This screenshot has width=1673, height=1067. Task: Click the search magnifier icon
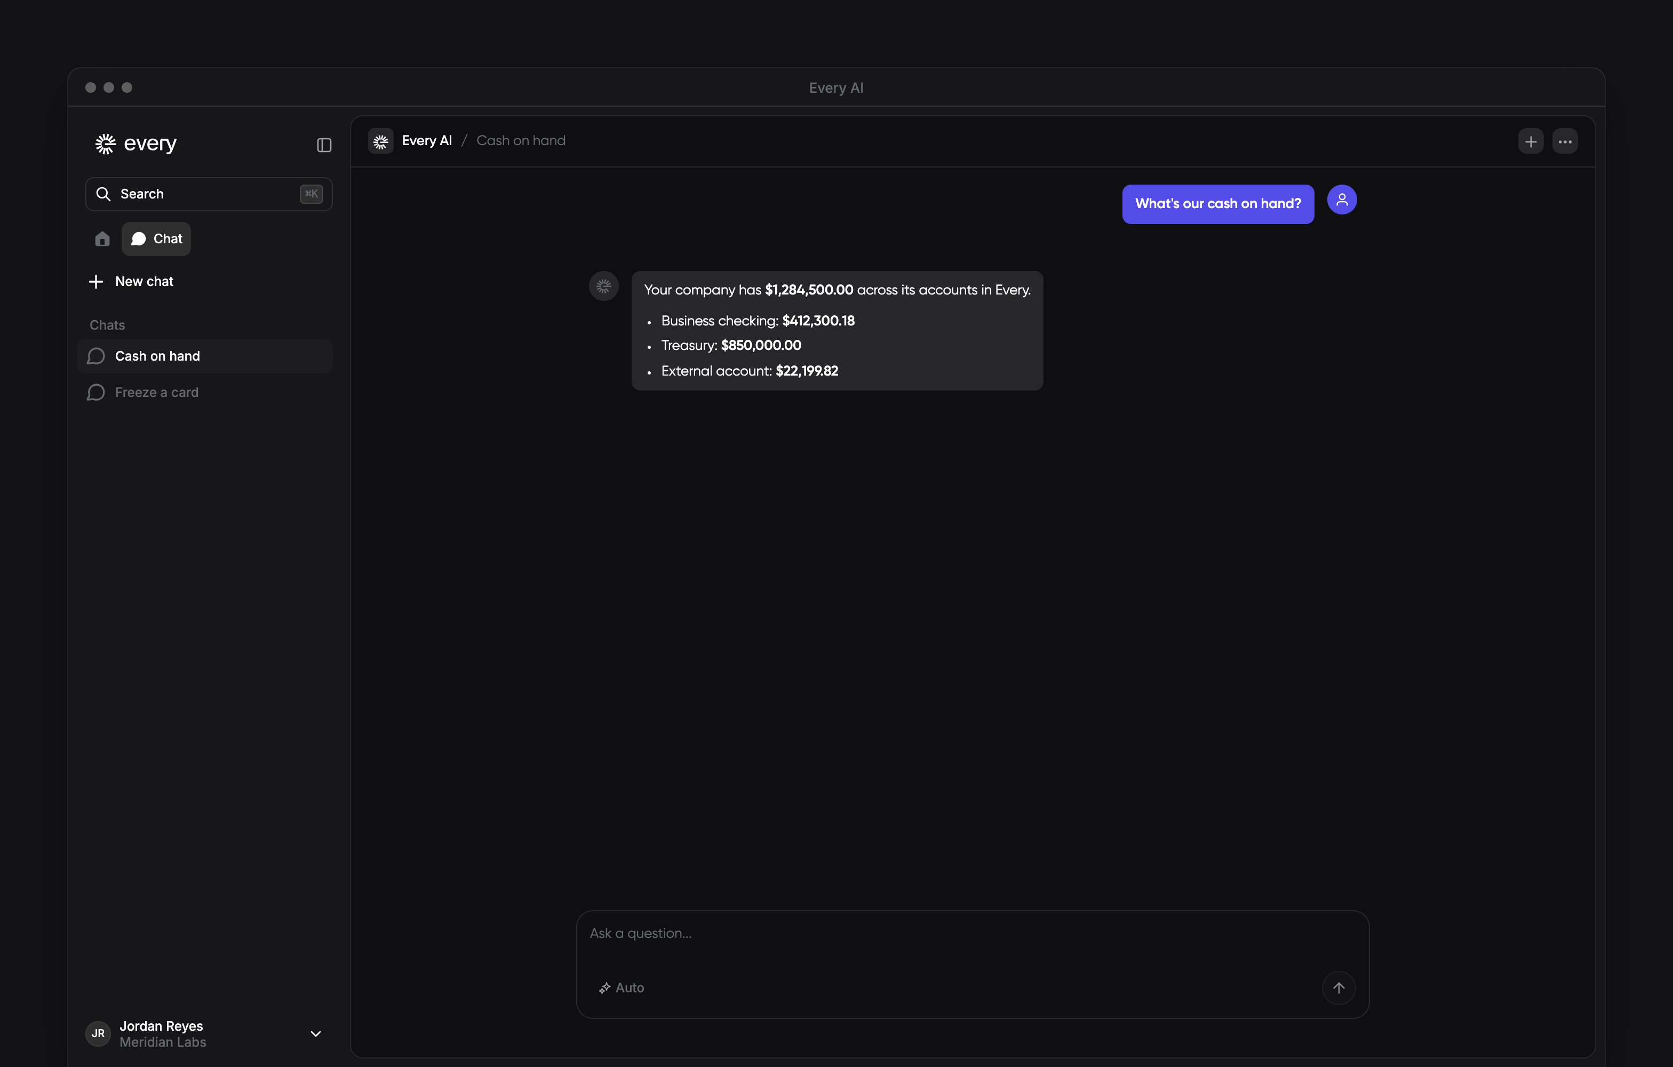[103, 194]
